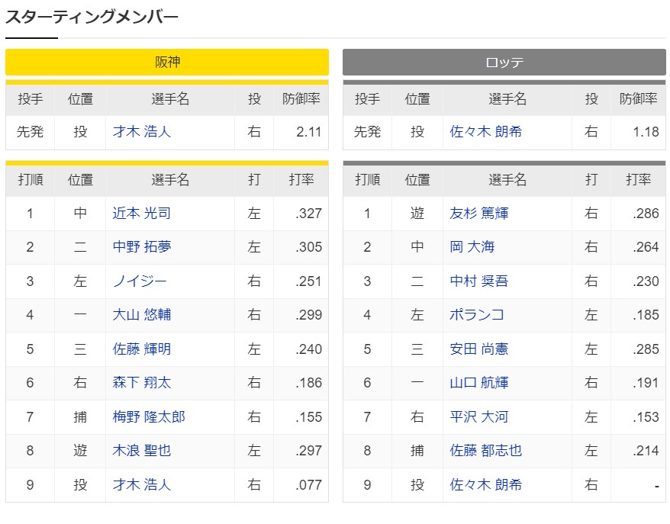Image resolution: width=670 pixels, height=524 pixels.
Task: Click batting average .185
Action: pyautogui.click(x=646, y=315)
